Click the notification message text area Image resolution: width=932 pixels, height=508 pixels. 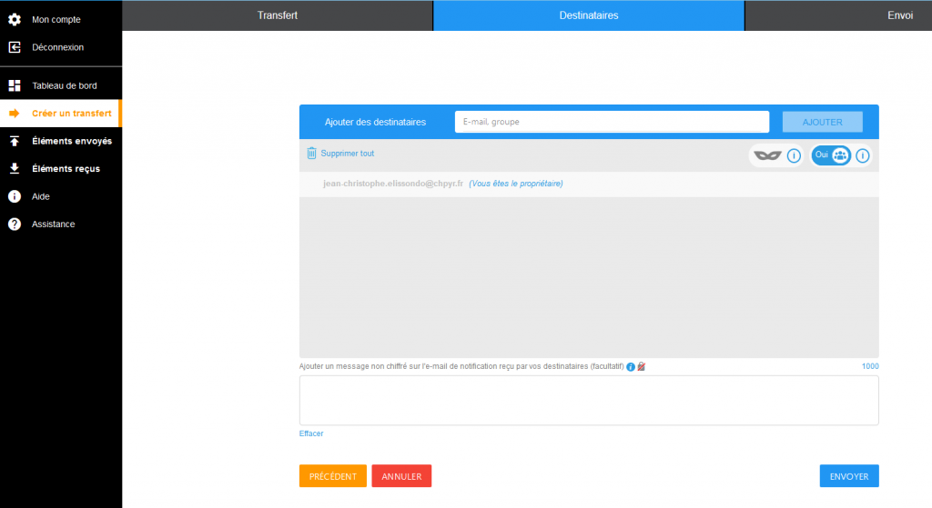coord(589,400)
